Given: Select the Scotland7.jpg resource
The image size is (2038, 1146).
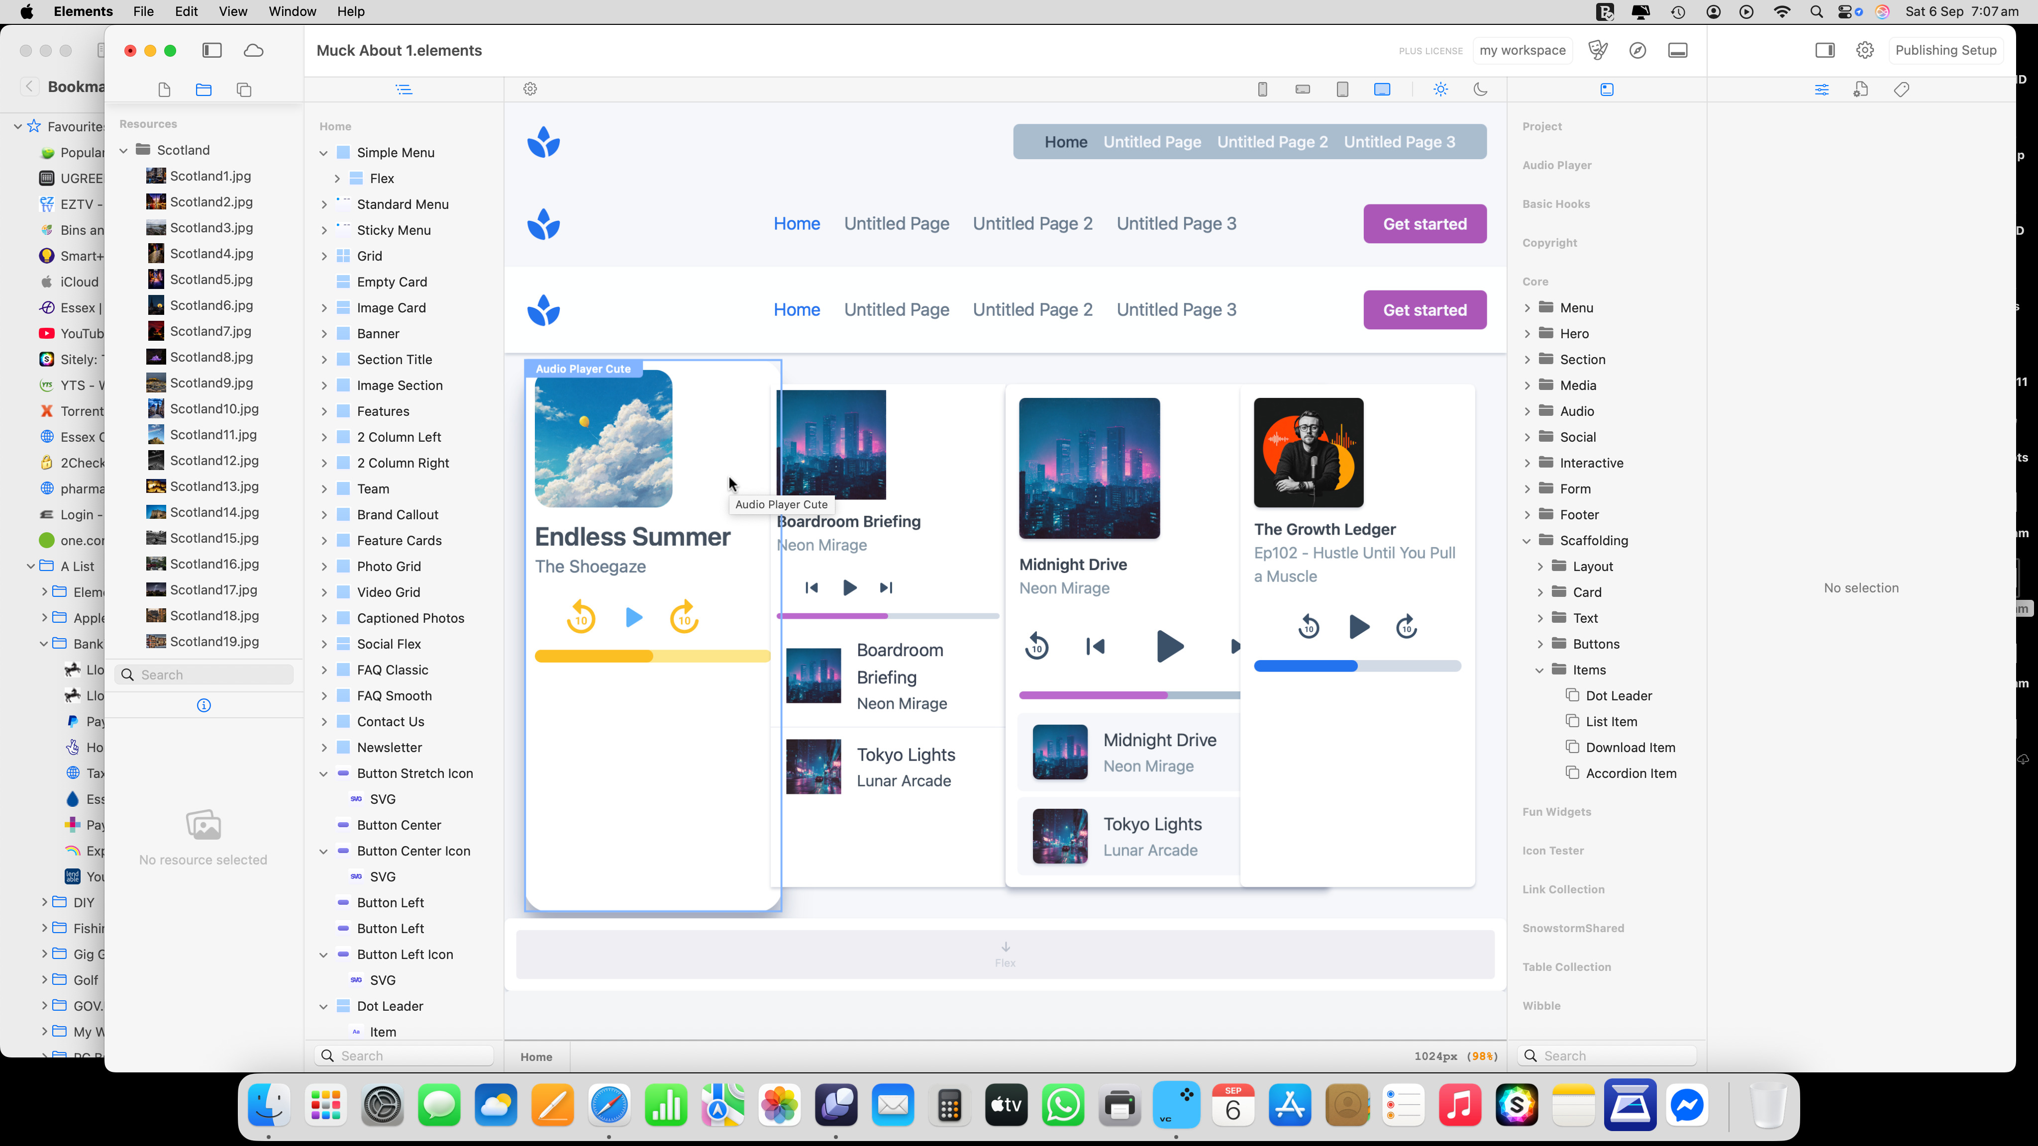Looking at the screenshot, I should coord(210,331).
